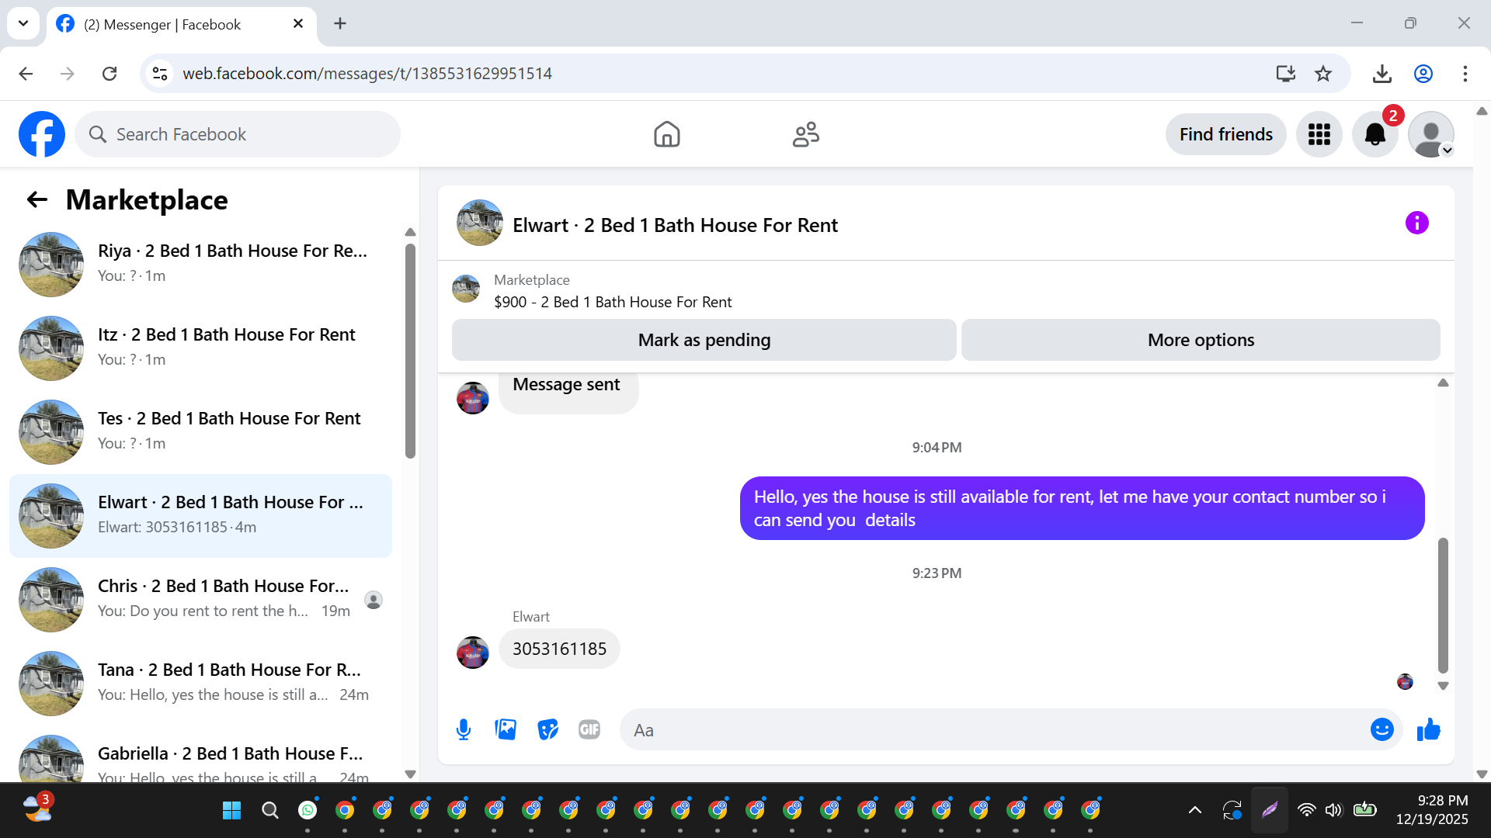Open the Facebook menu grid icon

click(x=1319, y=134)
